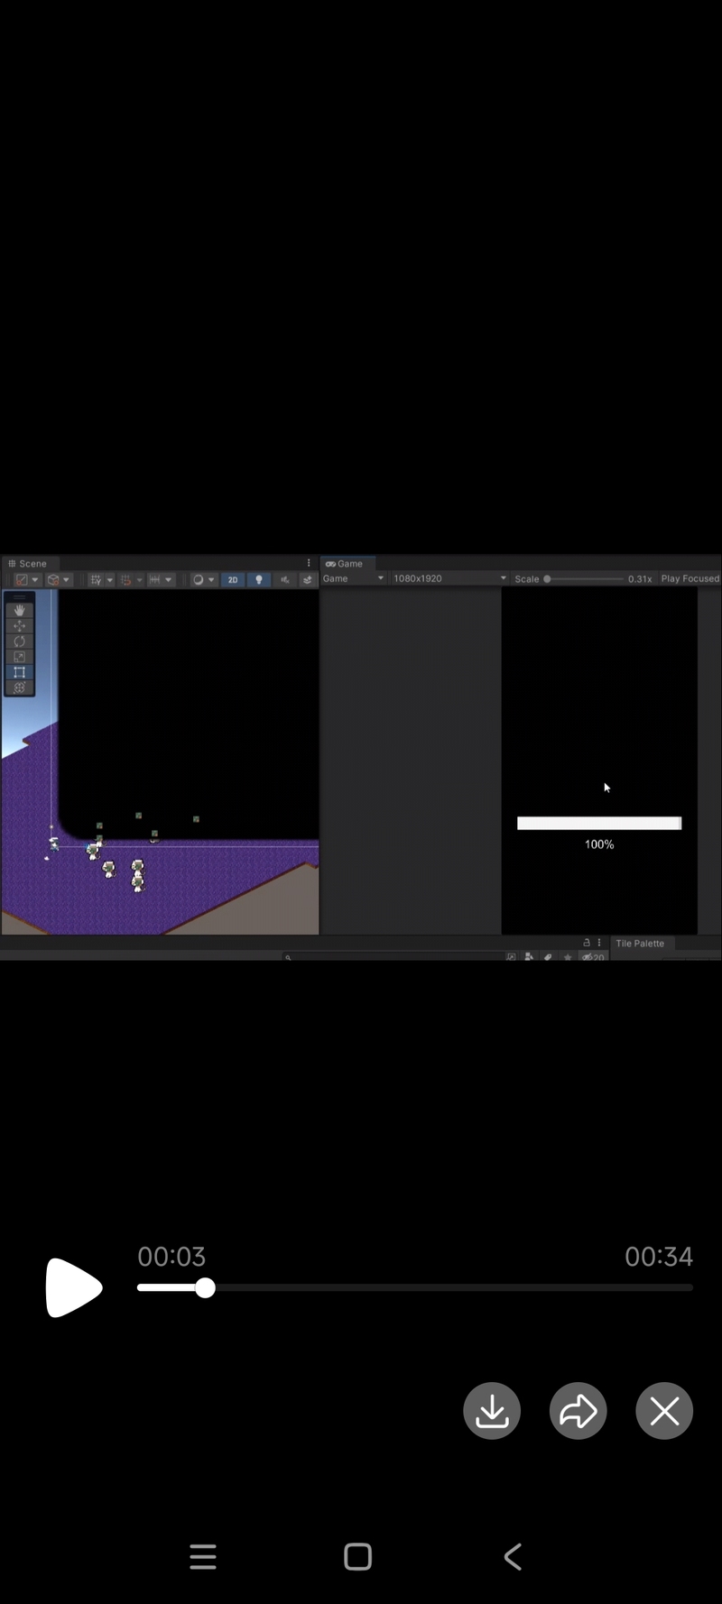722x1604 pixels.
Task: Toggle scene audio mute button
Action: coord(284,580)
